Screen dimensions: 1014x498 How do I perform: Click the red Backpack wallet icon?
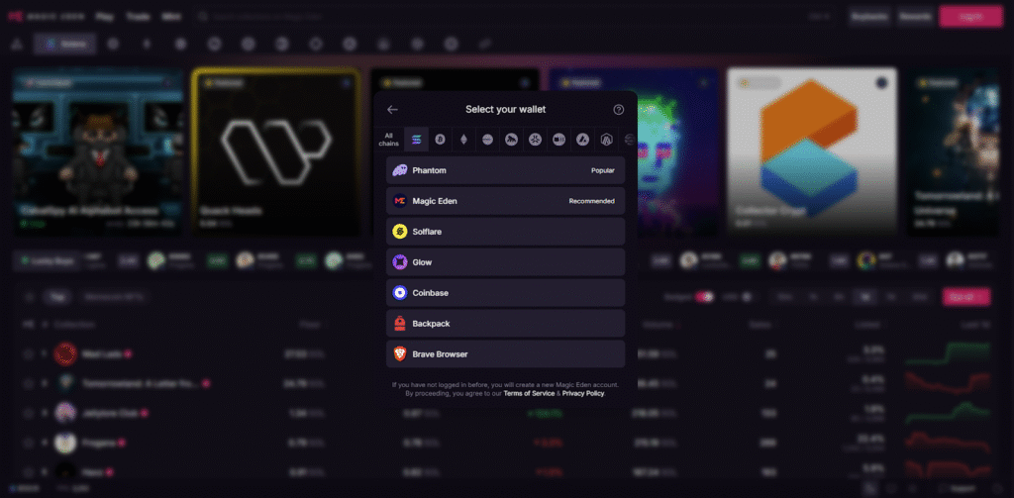(400, 324)
